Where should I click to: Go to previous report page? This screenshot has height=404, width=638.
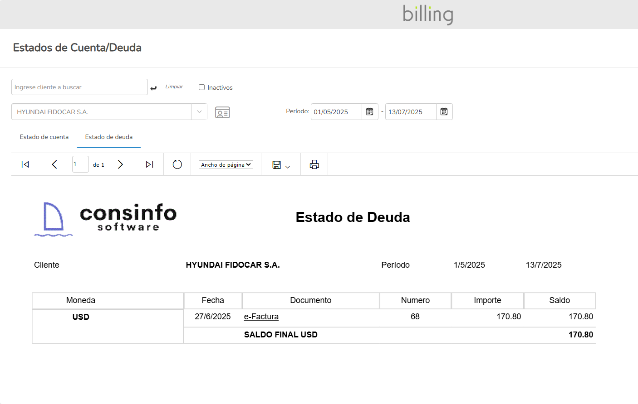pos(54,164)
